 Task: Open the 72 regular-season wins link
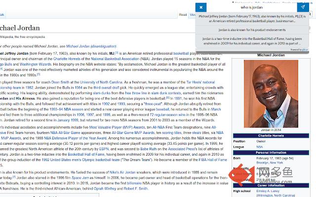coord(167,115)
